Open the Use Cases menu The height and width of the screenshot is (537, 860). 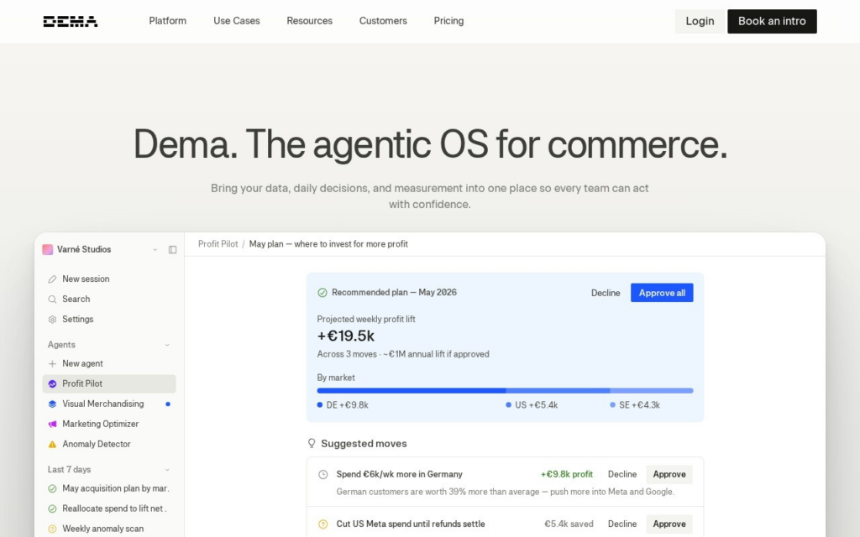pos(236,21)
